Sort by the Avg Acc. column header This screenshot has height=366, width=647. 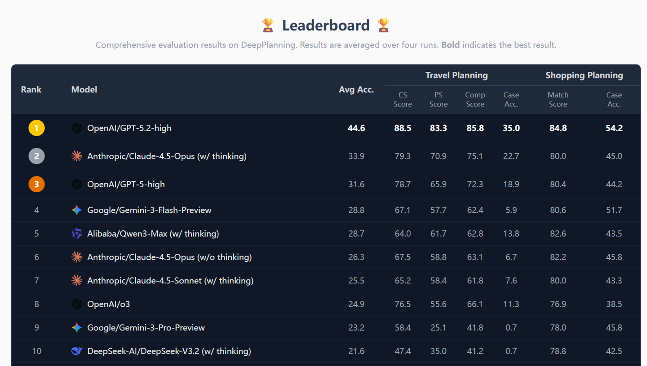click(x=356, y=90)
